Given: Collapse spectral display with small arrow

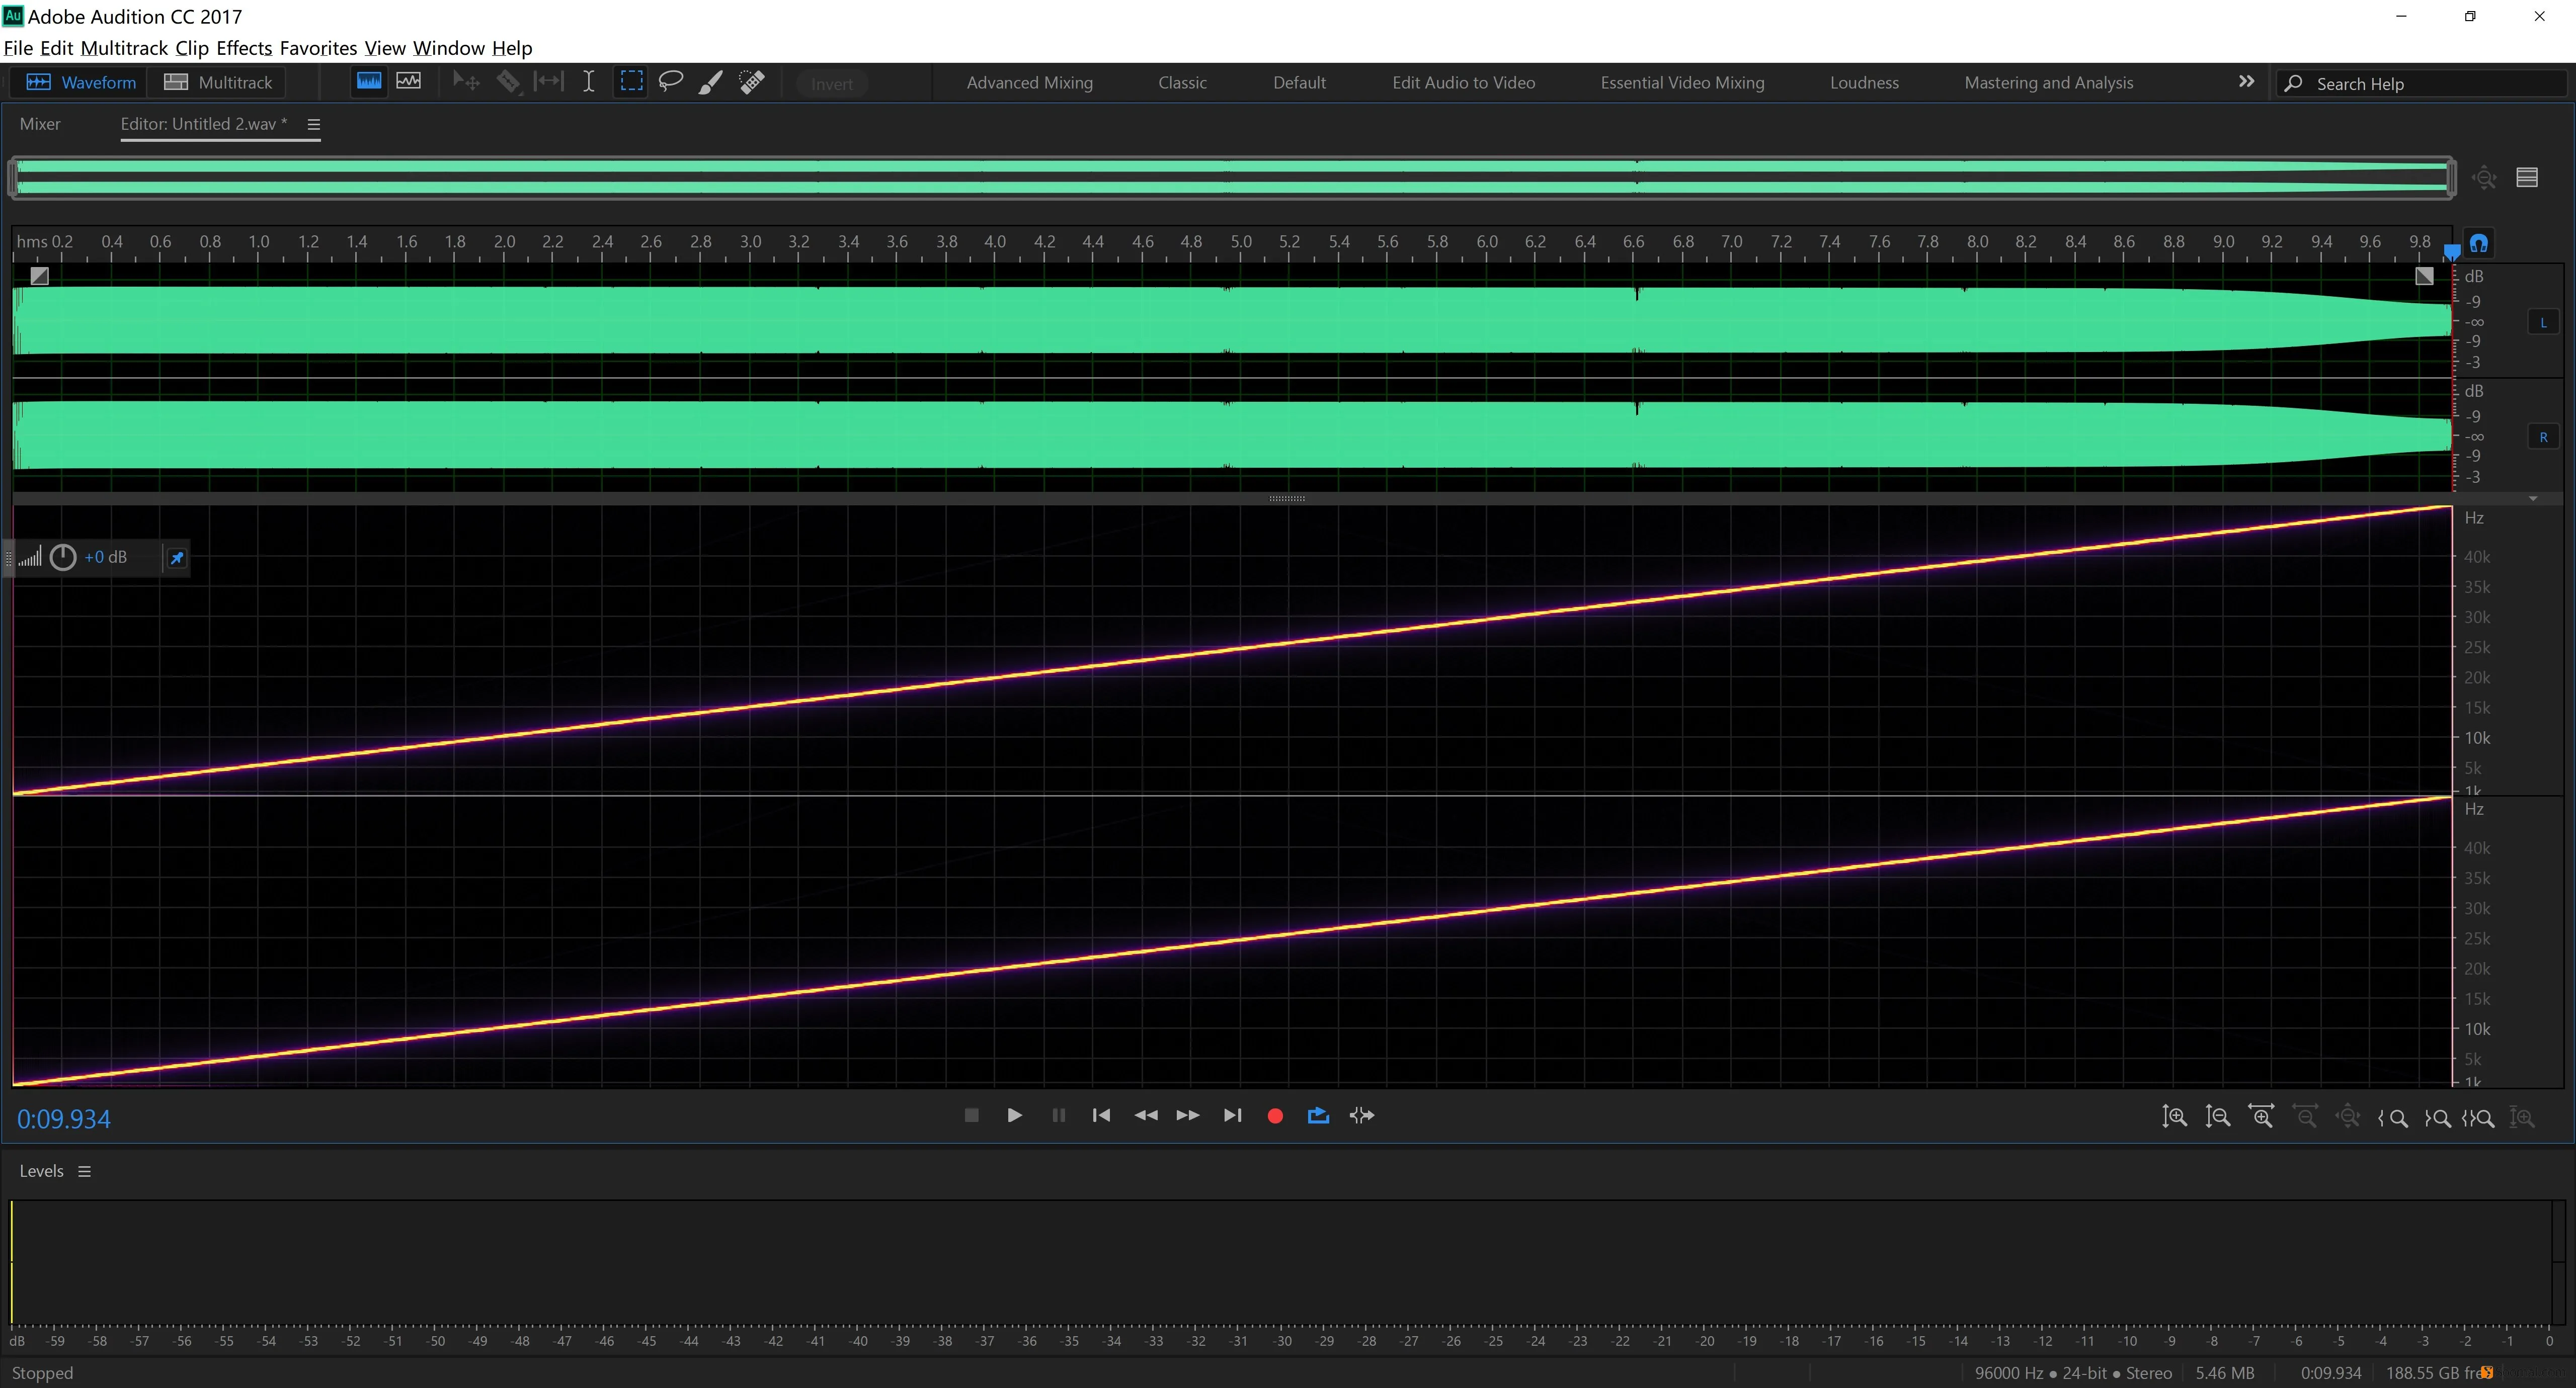Looking at the screenshot, I should point(2533,498).
